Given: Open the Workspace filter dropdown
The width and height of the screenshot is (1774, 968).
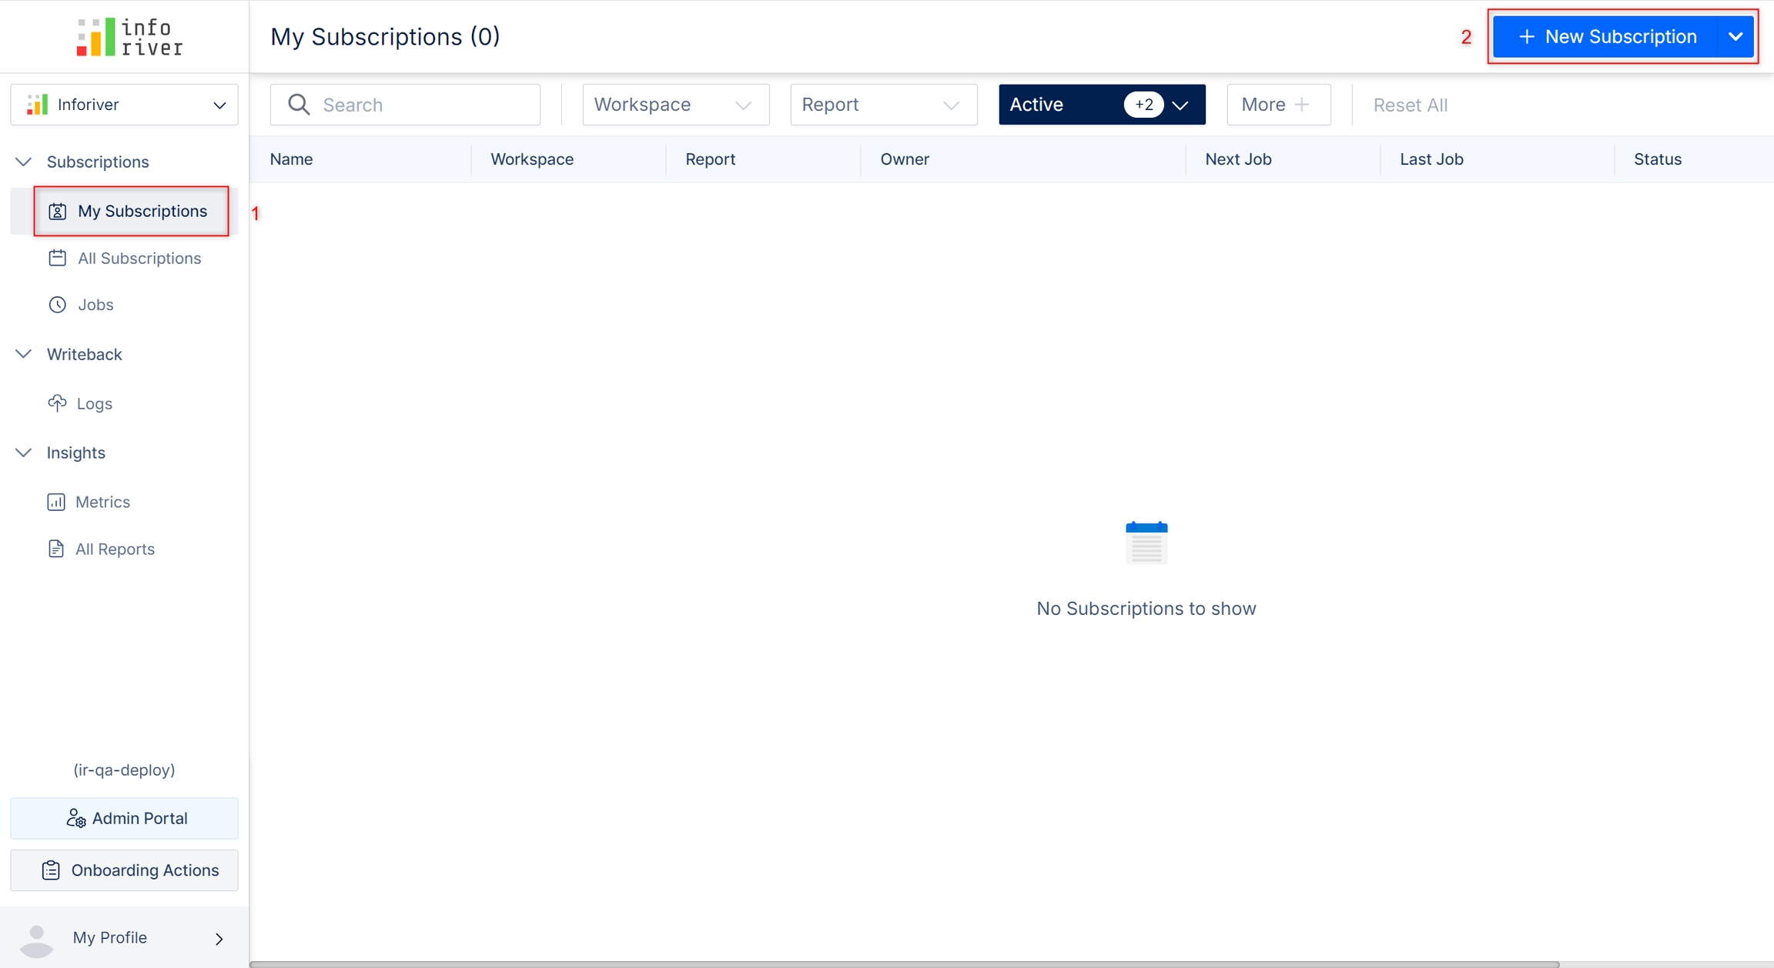Looking at the screenshot, I should (675, 105).
